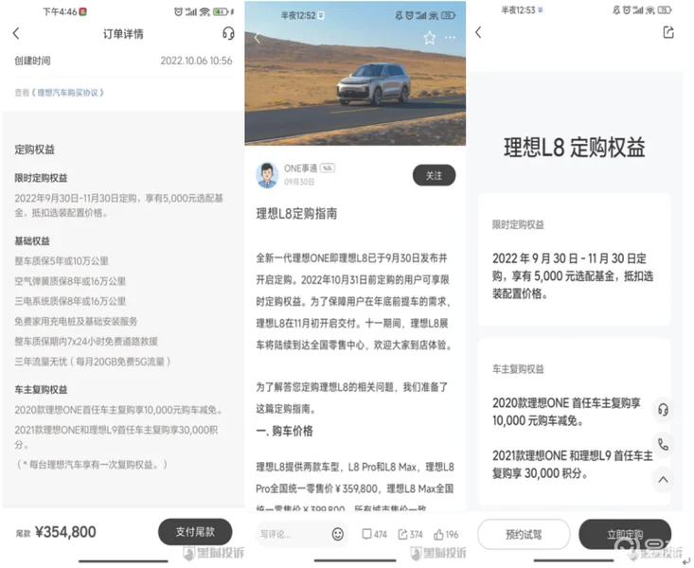Image resolution: width=694 pixels, height=568 pixels.
Task: Open customer service headset icon in 订单详情 header
Action: [x=228, y=33]
